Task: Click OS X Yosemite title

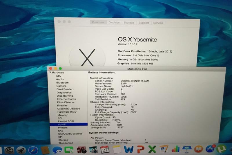Action: (137, 39)
